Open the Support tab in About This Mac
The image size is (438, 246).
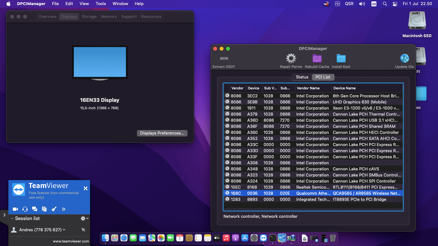coord(129,17)
